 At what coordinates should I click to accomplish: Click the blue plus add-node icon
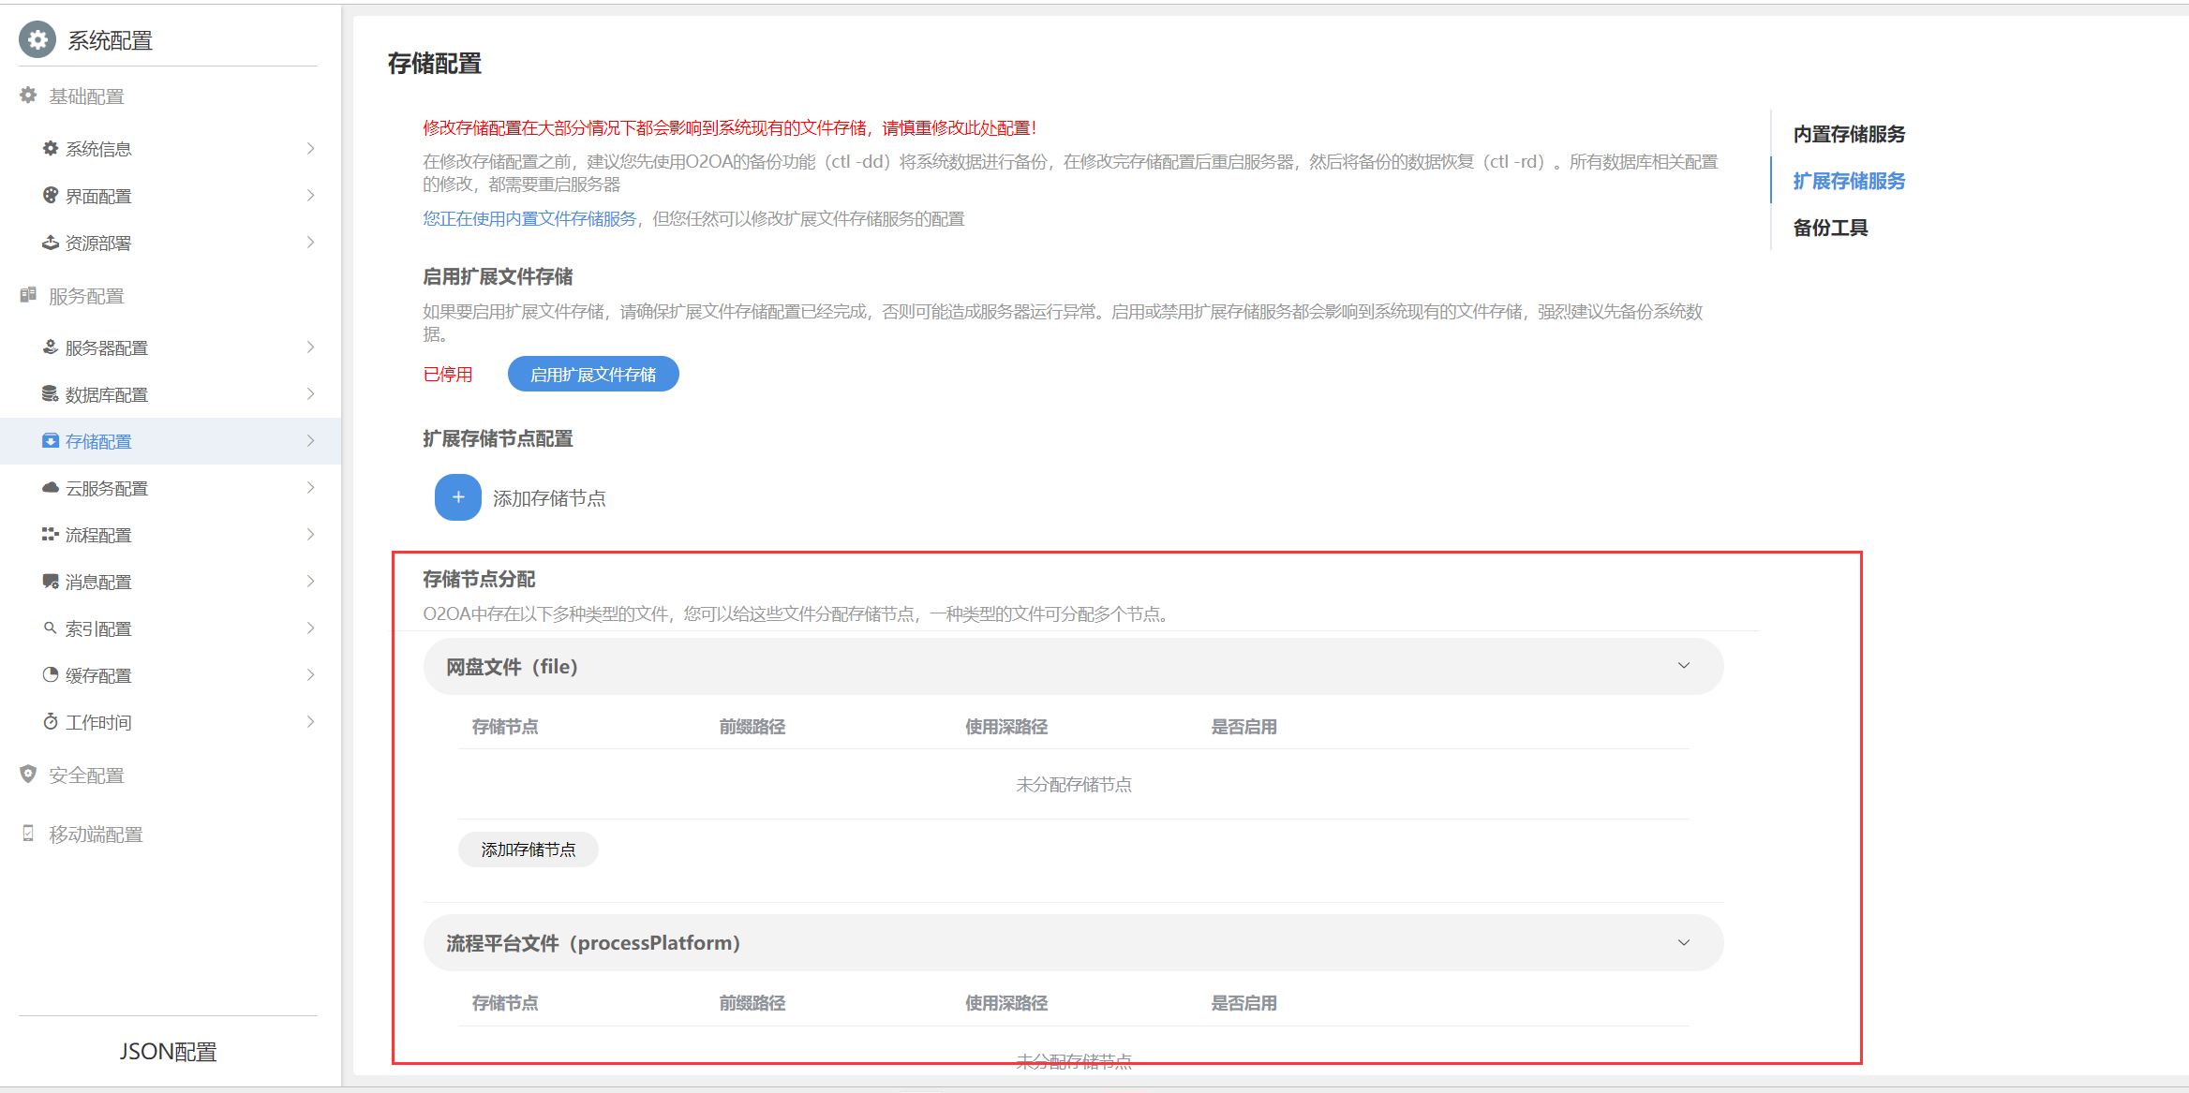pyautogui.click(x=457, y=497)
